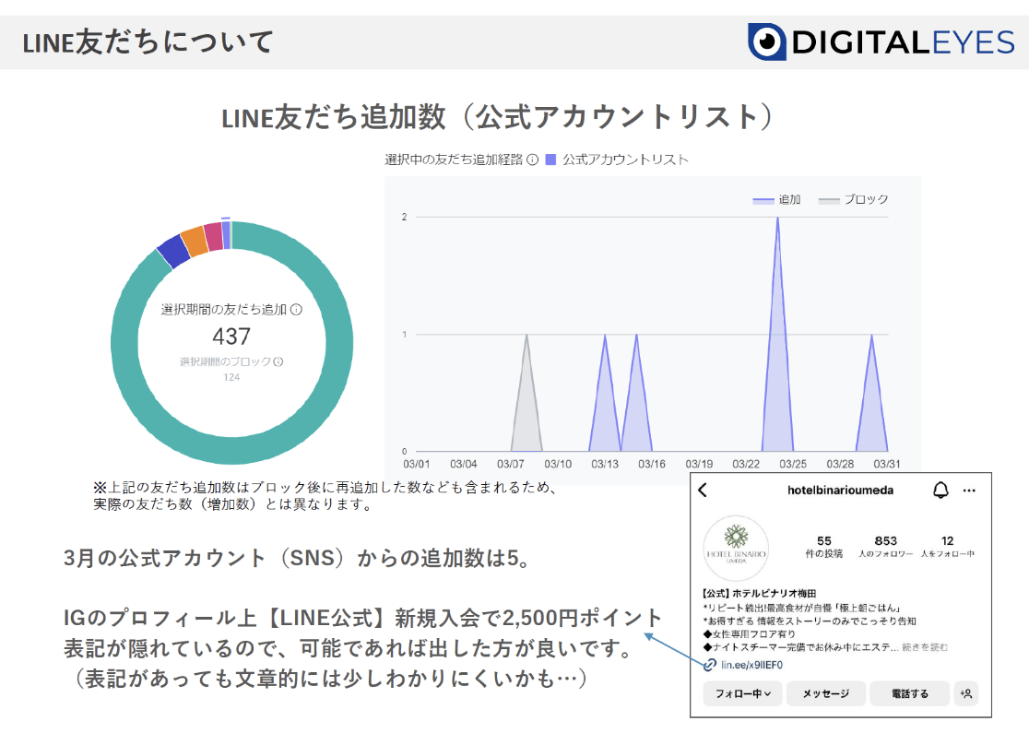
Task: Open the フォロー中 dropdown
Action: (742, 692)
